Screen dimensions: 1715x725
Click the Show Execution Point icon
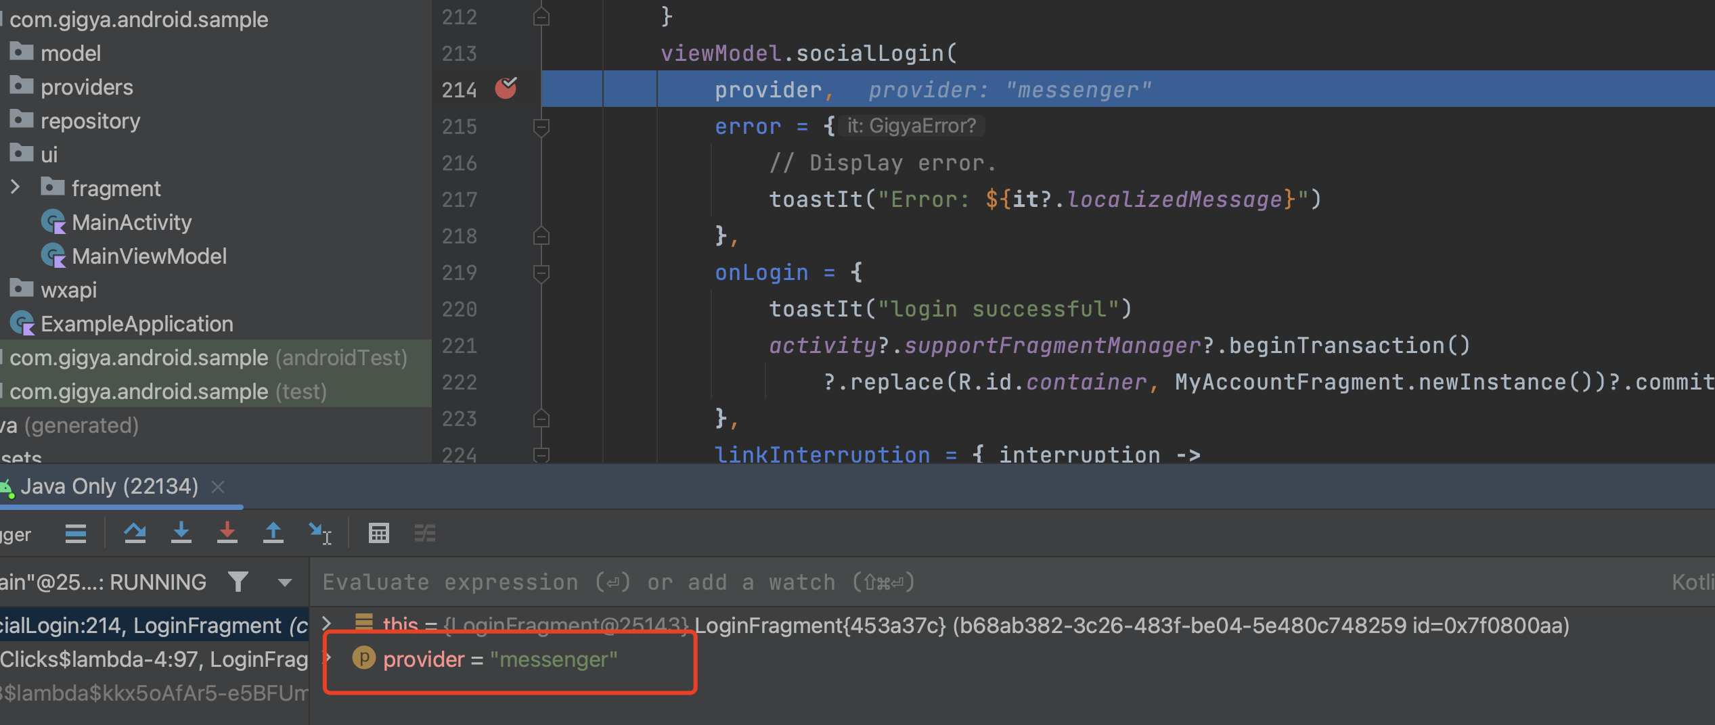click(76, 533)
